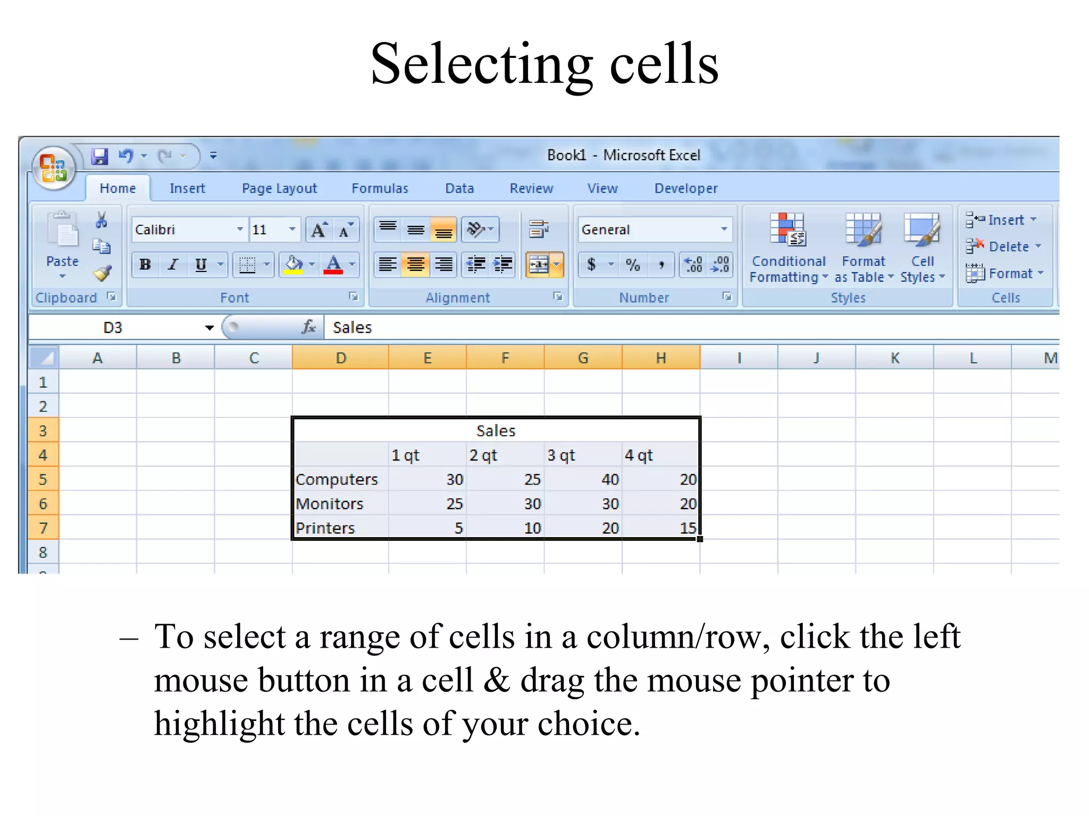This screenshot has width=1089, height=816.
Task: Apply Accounting format with dollar sign
Action: [x=591, y=265]
